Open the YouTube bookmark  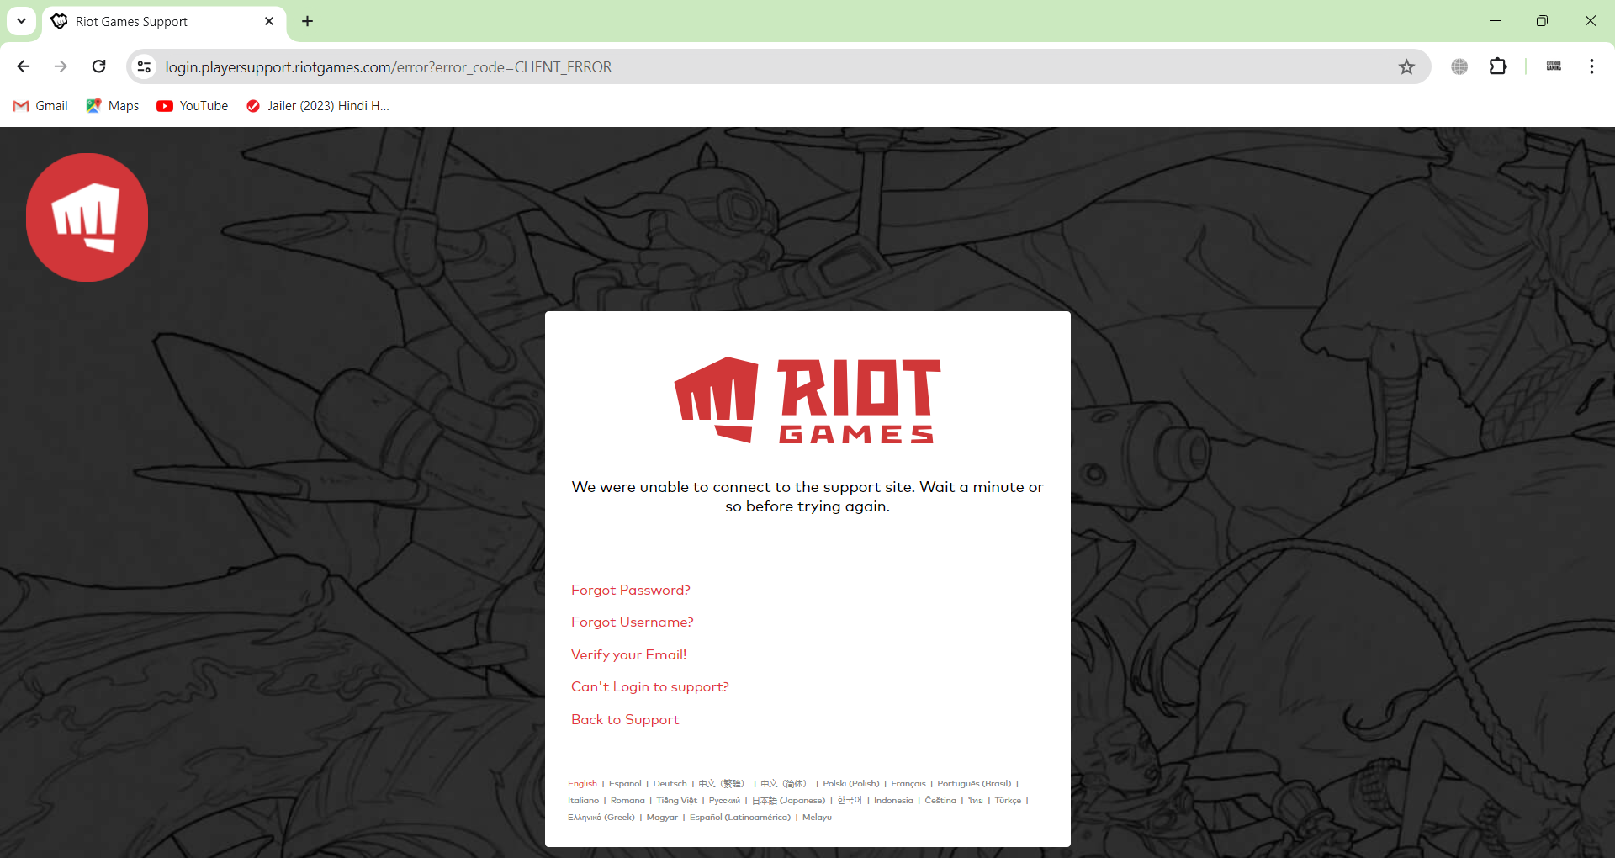point(192,105)
